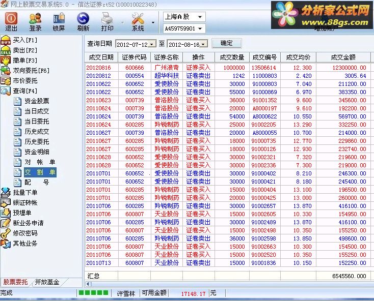This screenshot has width=374, height=301.
Task: Open 对帐单 under query
Action: click(35, 162)
